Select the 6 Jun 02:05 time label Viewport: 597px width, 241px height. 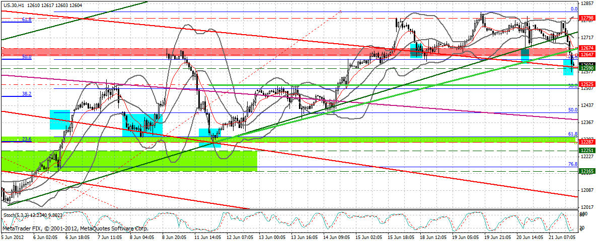click(x=46, y=236)
